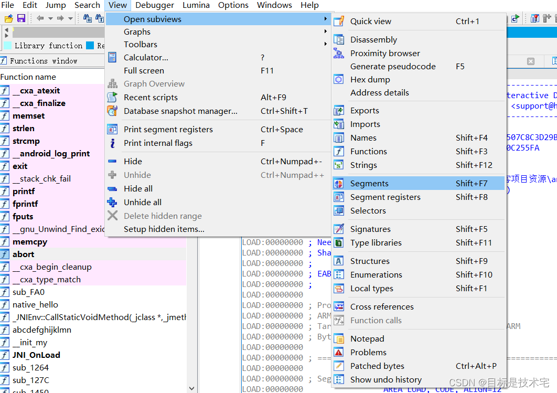Open the Search menu
Screen dimensions: 557x393
[88, 5]
